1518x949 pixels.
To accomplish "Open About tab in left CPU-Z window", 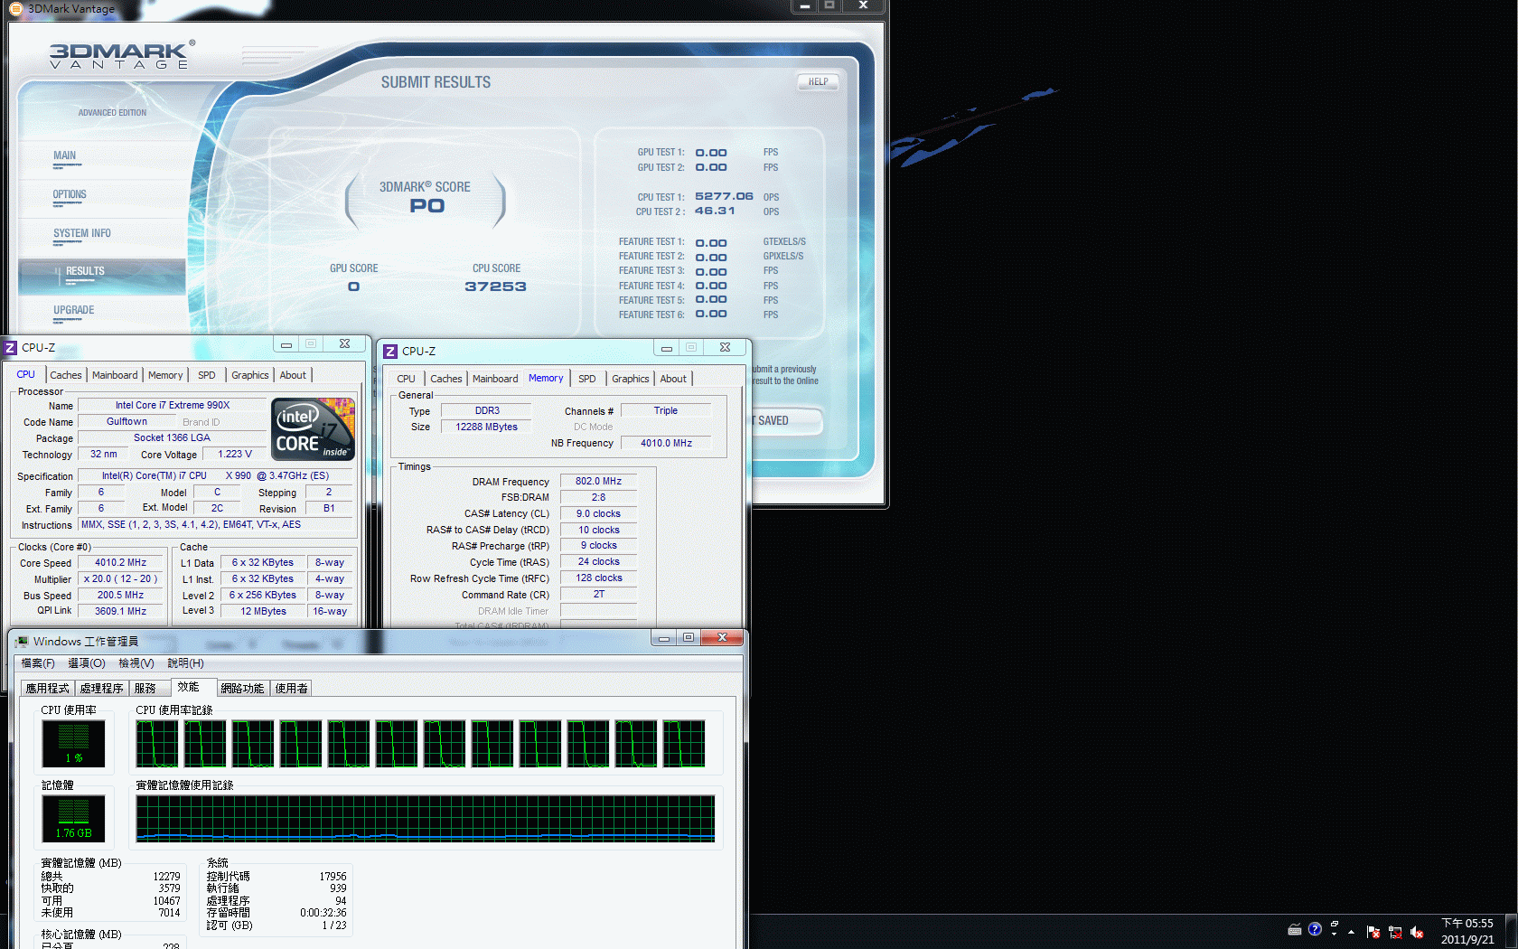I will [x=293, y=375].
